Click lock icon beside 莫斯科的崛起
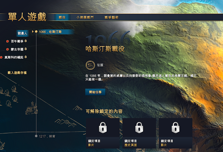The width and height of the screenshot is (223, 152). point(25,57)
